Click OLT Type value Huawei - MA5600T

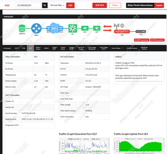(93, 87)
